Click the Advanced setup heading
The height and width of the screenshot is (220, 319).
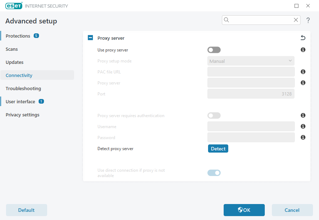pyautogui.click(x=31, y=21)
